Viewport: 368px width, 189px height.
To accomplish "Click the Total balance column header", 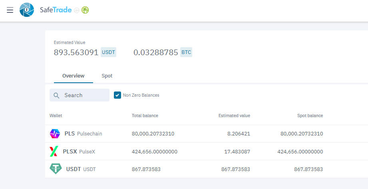I will pos(145,115).
